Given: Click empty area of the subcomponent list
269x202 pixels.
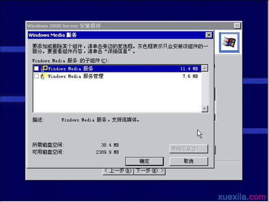Looking at the screenshot, I should pyautogui.click(x=117, y=96).
